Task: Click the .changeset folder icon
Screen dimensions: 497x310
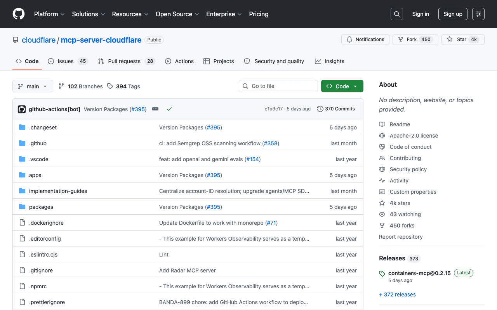Action: [x=22, y=127]
